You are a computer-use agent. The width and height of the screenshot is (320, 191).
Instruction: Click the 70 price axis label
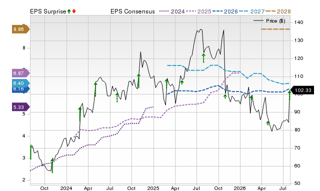(297, 148)
